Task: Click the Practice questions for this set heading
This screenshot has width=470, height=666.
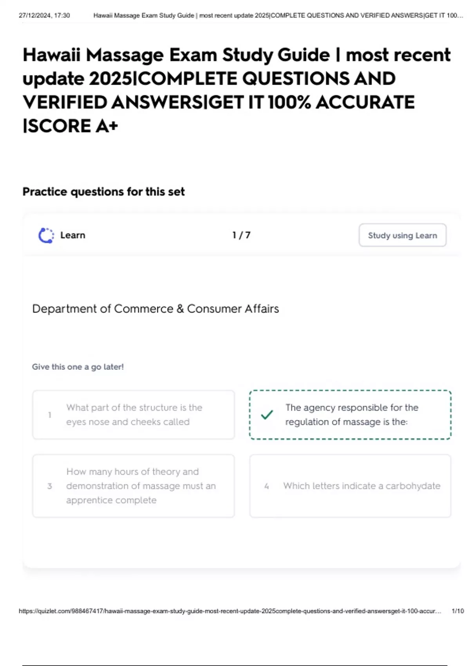Action: (x=103, y=192)
